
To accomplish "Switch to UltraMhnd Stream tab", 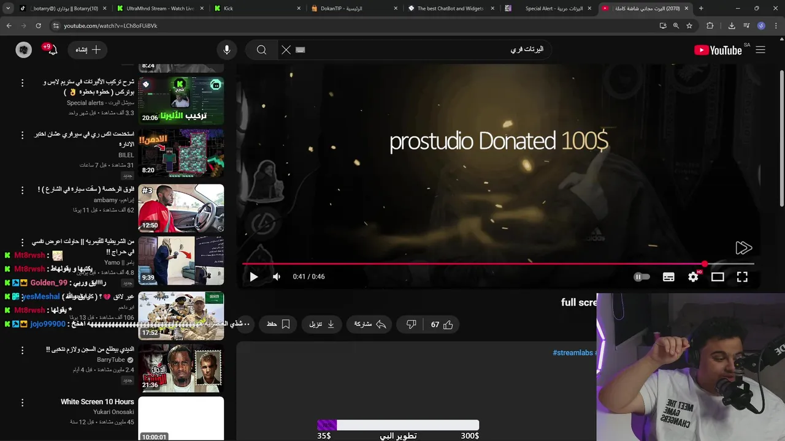I will (159, 9).
